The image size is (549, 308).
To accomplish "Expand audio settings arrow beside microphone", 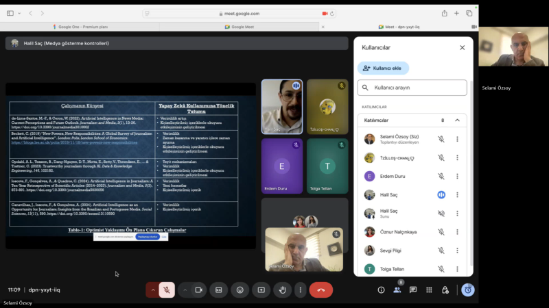I will (152, 290).
